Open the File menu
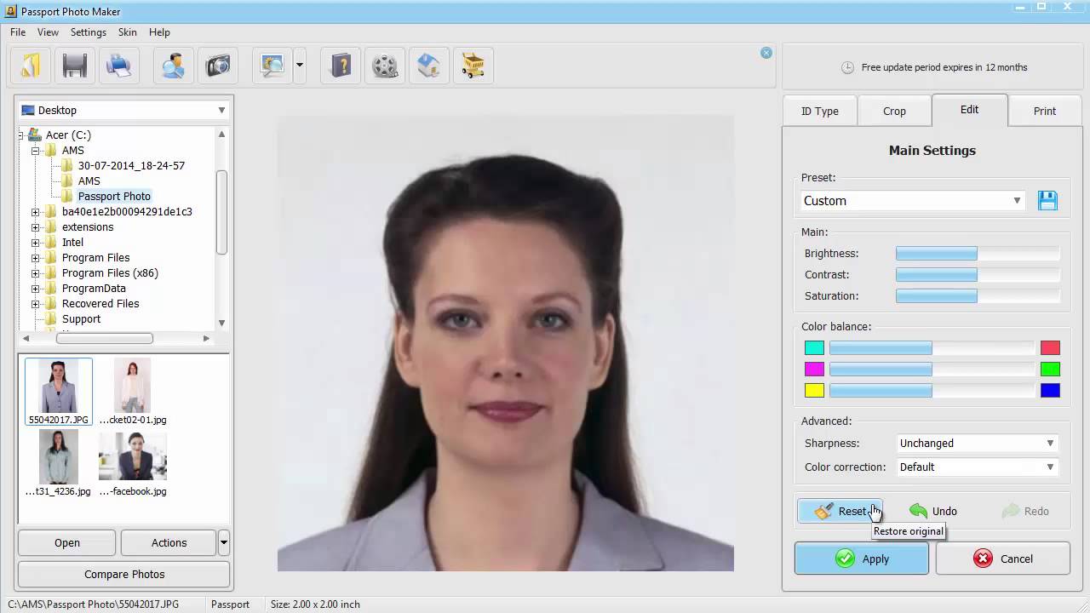This screenshot has width=1090, height=613. click(x=18, y=32)
